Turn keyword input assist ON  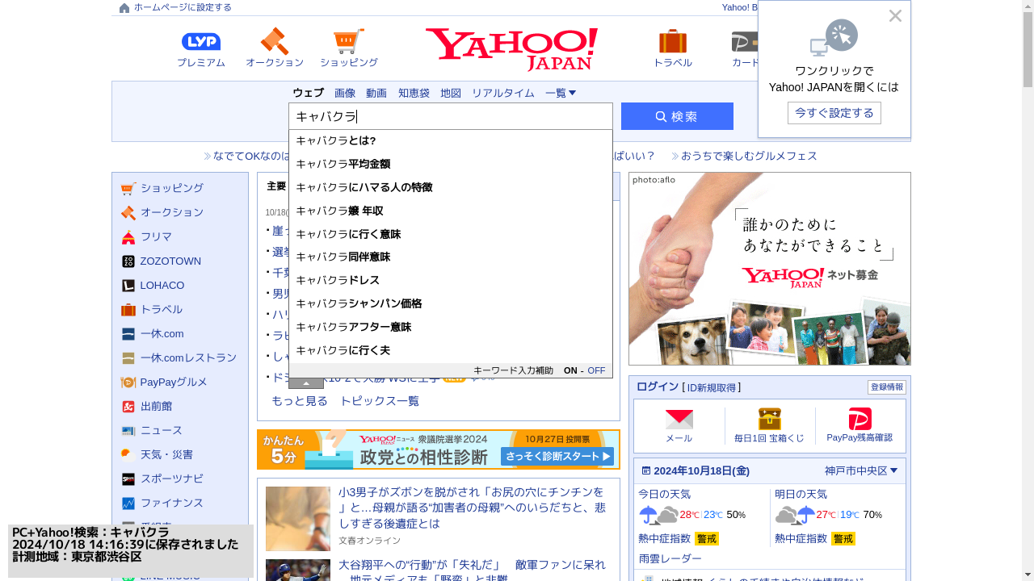[570, 370]
